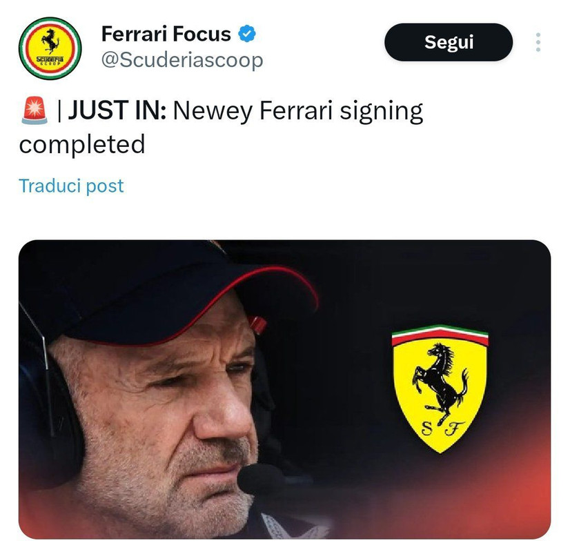This screenshot has height=552, width=570.
Task: Open the three-dot more options menu
Action: [x=538, y=42]
